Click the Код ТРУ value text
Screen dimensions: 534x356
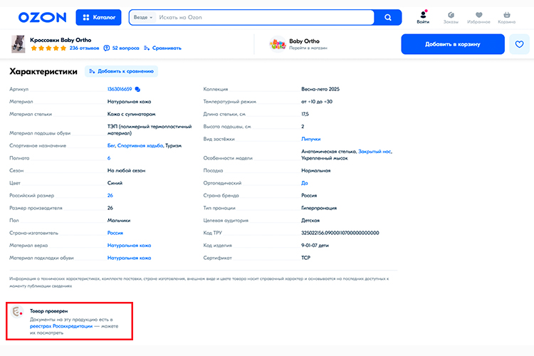tap(340, 233)
